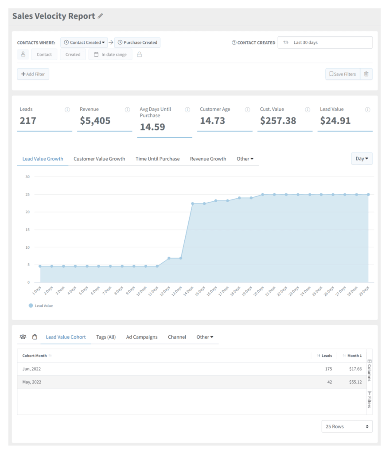Click the contact person icon
This screenshot has height=454, width=389.
[x=23, y=54]
